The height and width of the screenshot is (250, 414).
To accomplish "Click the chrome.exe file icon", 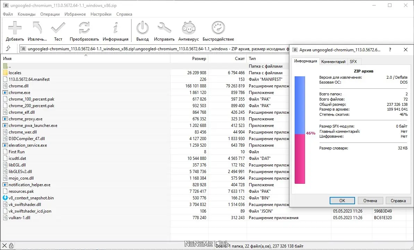I will pos(5,93).
